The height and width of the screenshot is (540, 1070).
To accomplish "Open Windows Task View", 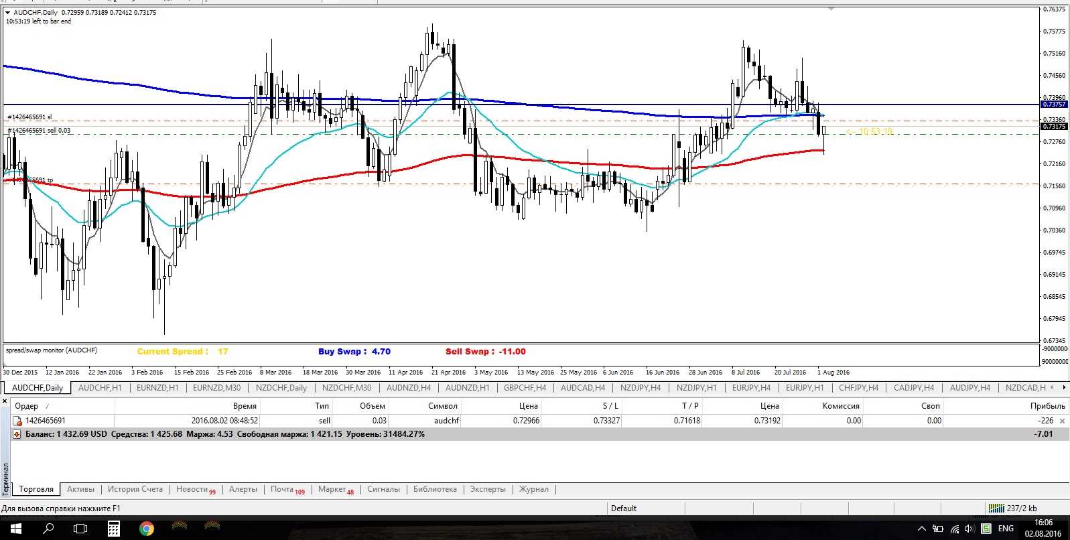I will click(80, 529).
